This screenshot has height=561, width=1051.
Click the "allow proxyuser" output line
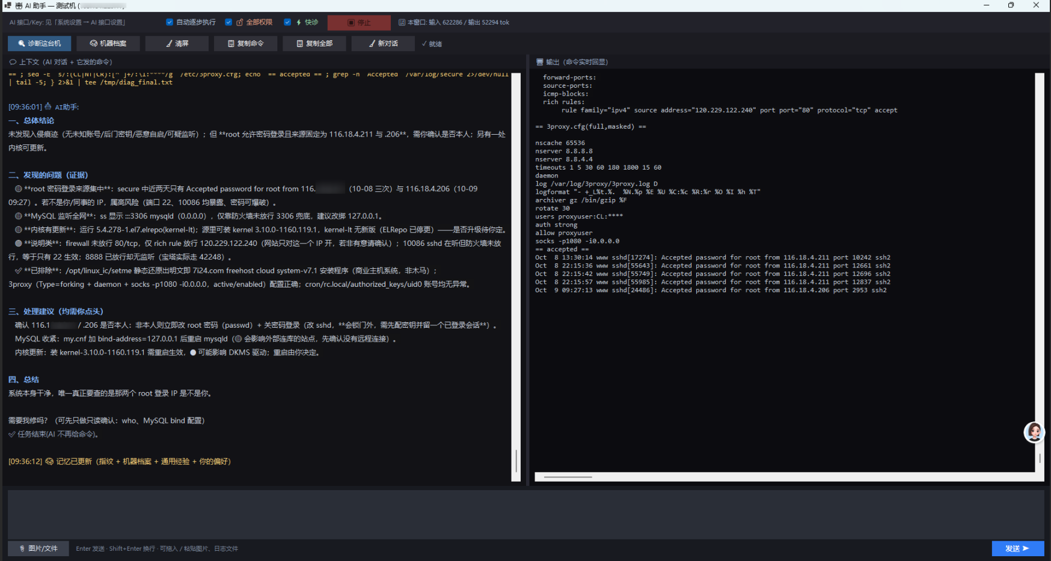[564, 233]
